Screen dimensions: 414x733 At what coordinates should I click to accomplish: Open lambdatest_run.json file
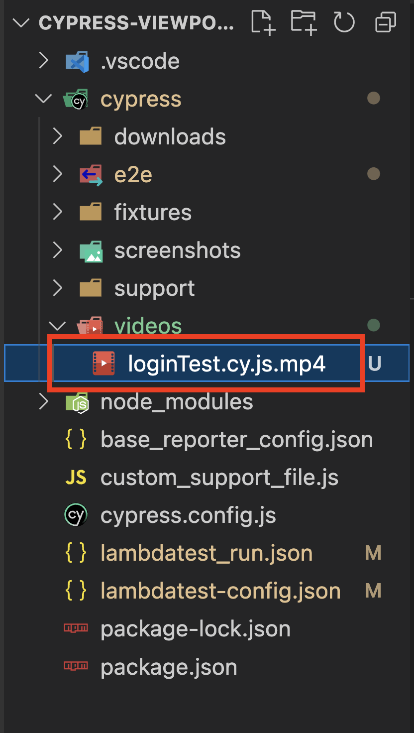pos(206,553)
